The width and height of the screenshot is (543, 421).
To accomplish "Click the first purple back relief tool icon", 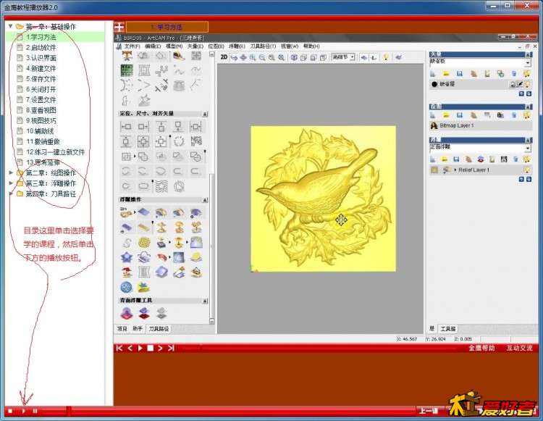I will [127, 313].
